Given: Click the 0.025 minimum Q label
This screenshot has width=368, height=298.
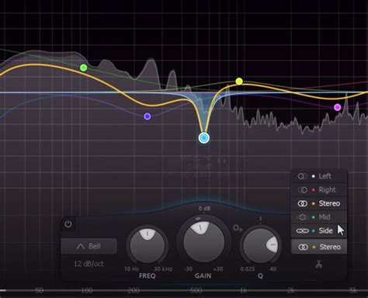Looking at the screenshot, I should click(x=248, y=269).
